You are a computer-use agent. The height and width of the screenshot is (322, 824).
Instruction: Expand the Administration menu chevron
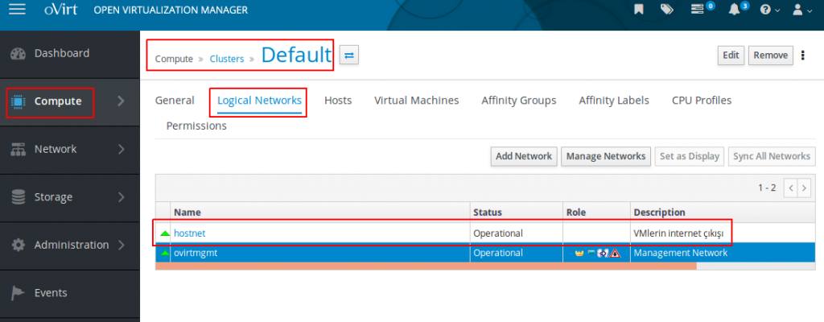coord(122,246)
